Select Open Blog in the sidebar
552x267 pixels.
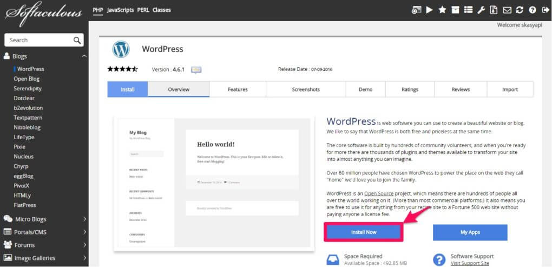click(x=27, y=79)
